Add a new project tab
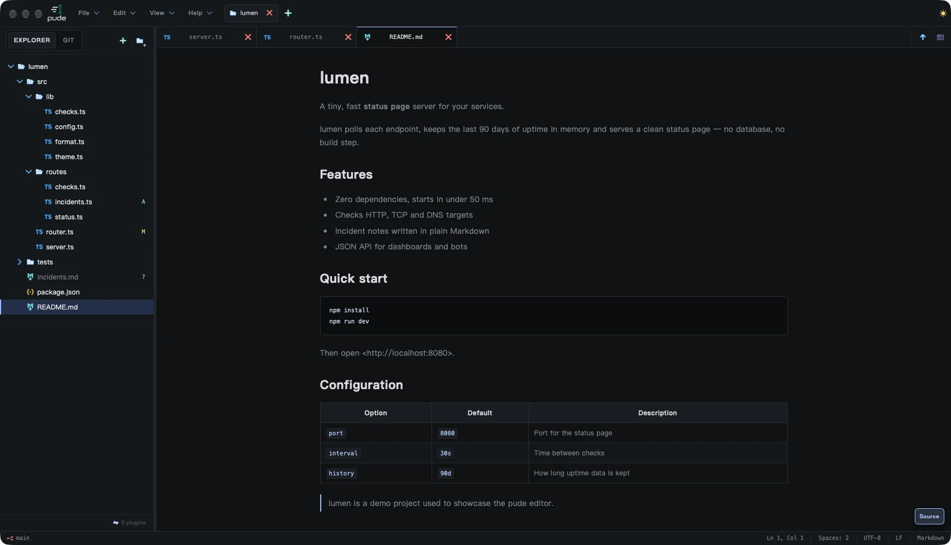 point(288,13)
